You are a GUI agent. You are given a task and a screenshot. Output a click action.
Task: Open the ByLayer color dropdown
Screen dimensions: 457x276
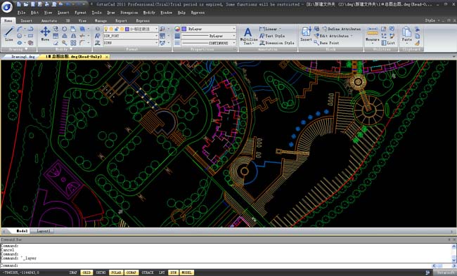point(234,29)
